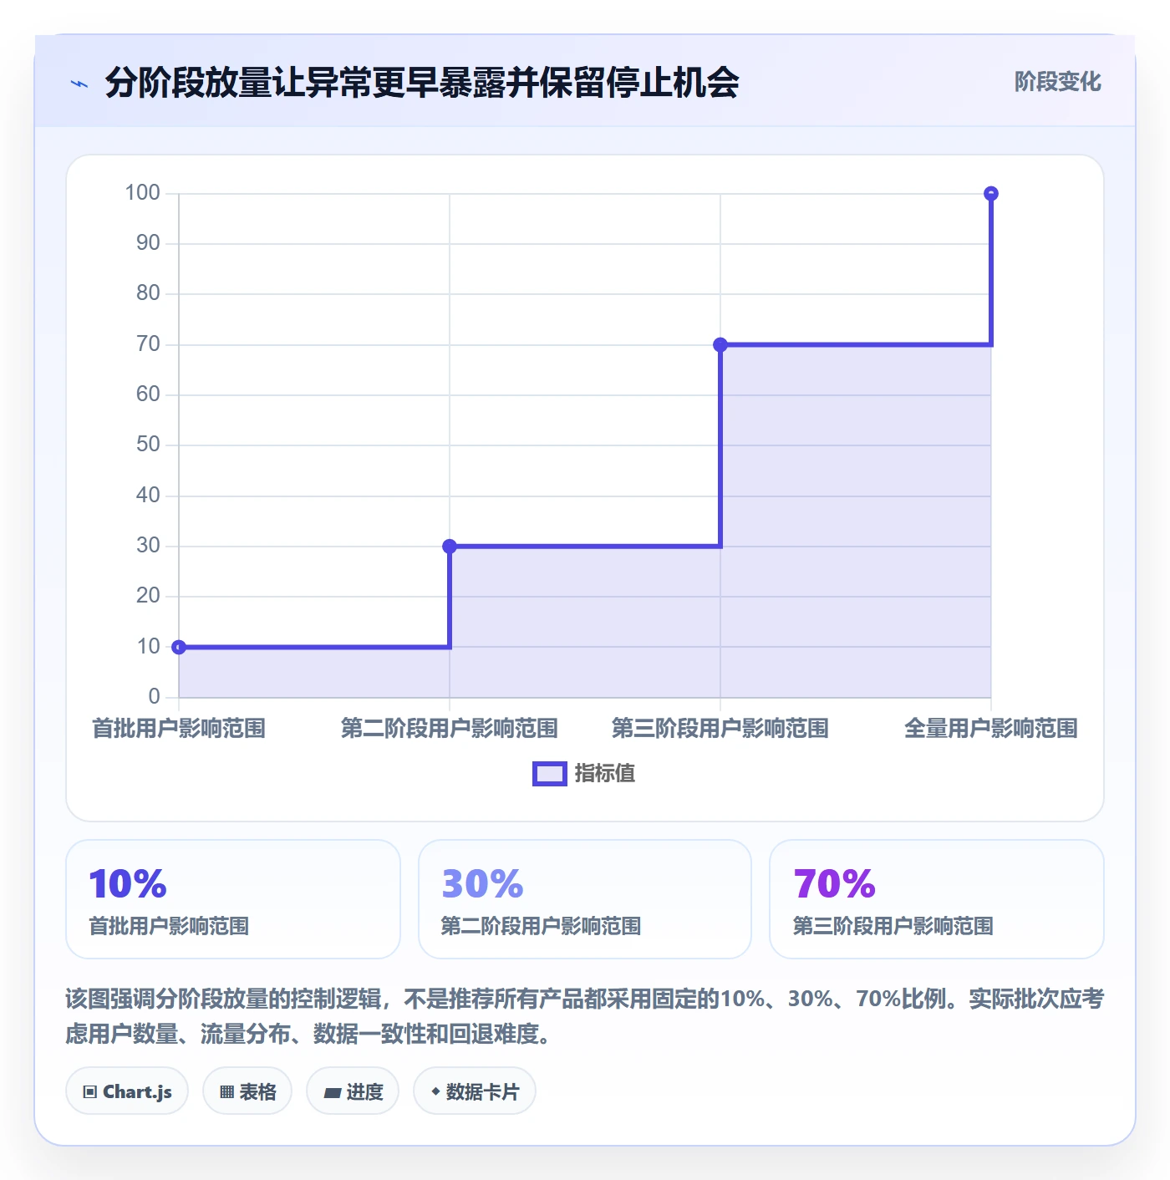The height and width of the screenshot is (1180, 1170).
Task: Click the description paragraph starting 该图强调分阶段放量
Action: pos(585,1016)
